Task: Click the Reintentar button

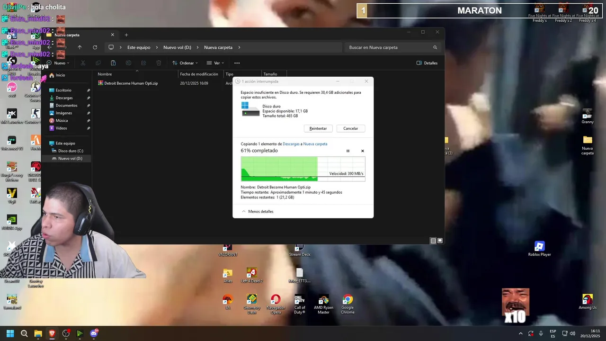Action: 318,128
